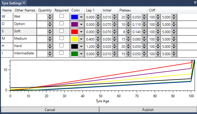197x114 pixels.
Task: Close the Tyre Settings tab
Action: click(x=24, y=3)
